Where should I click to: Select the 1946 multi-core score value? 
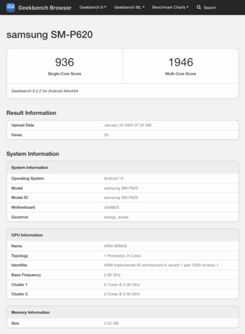pos(180,62)
